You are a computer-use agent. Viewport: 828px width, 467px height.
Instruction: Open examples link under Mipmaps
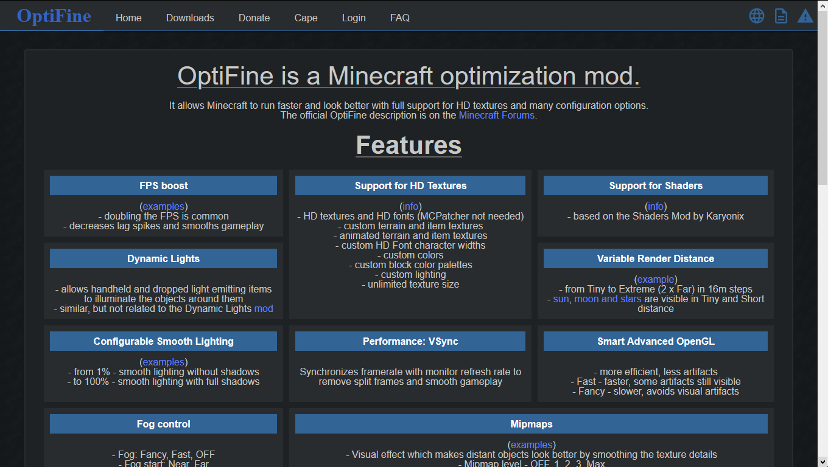click(532, 445)
